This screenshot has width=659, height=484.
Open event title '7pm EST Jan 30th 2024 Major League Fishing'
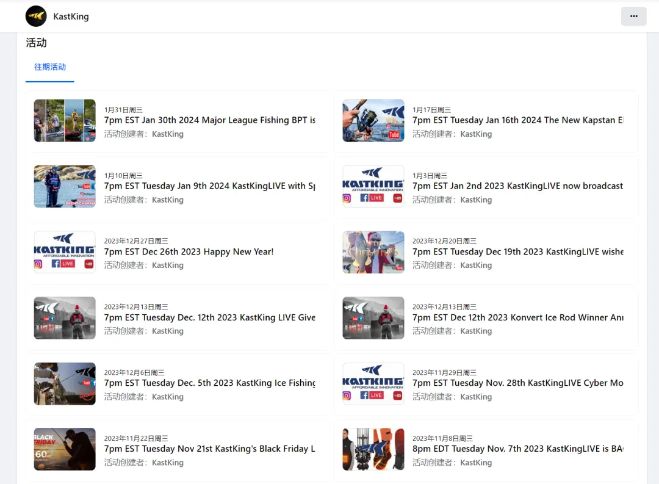(210, 120)
